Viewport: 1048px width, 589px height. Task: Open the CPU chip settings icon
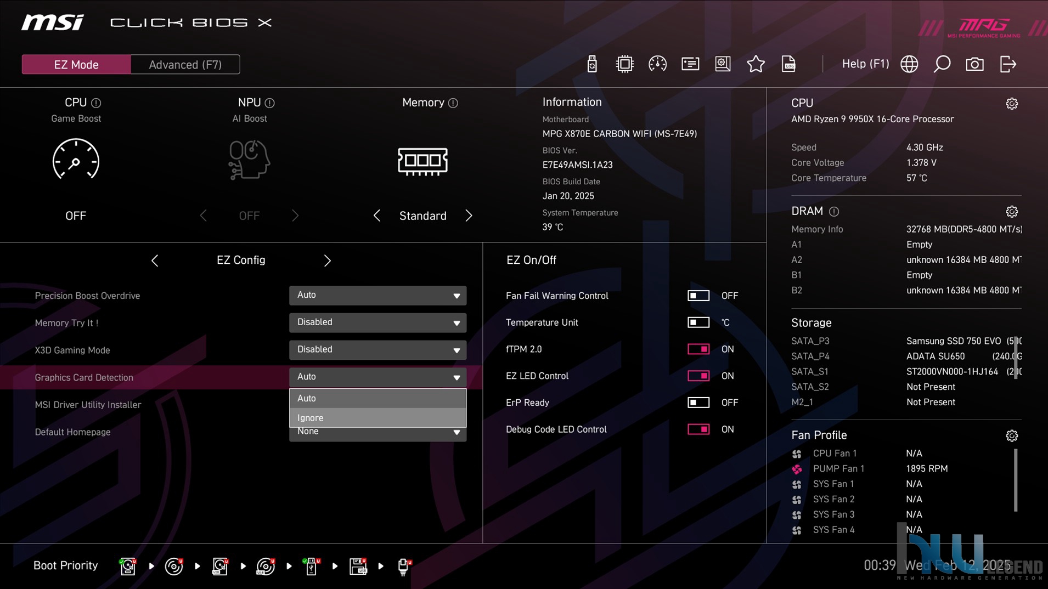click(x=624, y=64)
